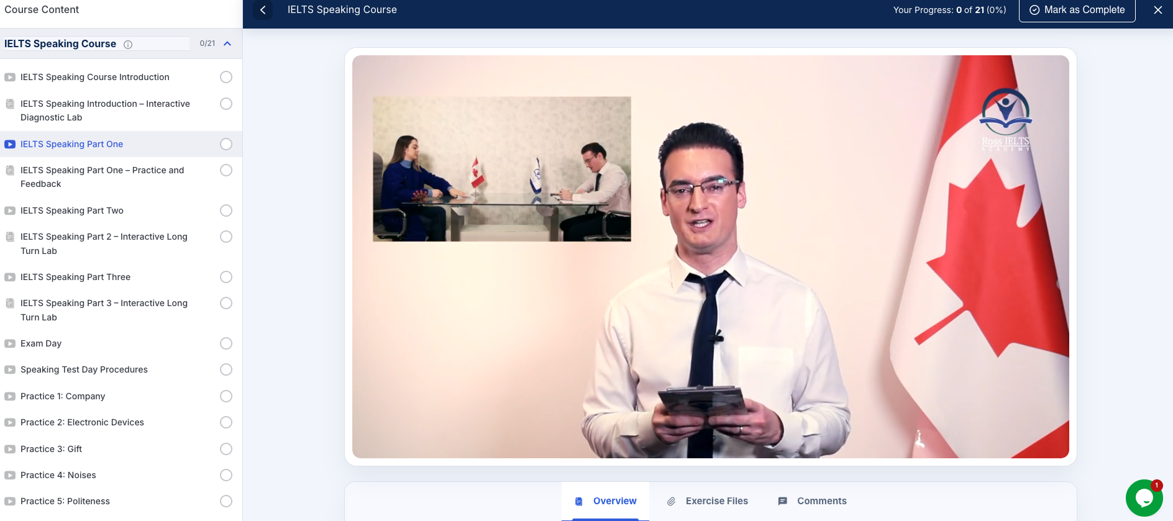This screenshot has height=521, width=1173.
Task: Click the Exercise Files paperclip icon
Action: [x=671, y=501]
